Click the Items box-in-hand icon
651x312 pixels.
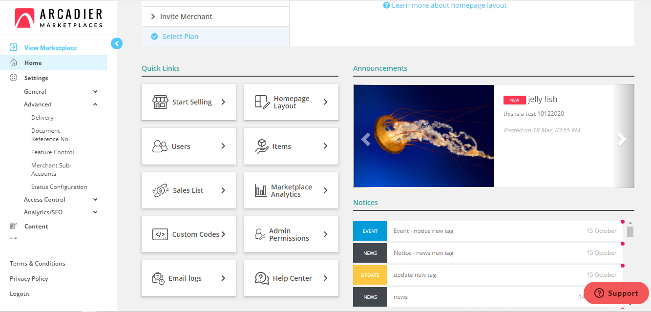click(262, 146)
